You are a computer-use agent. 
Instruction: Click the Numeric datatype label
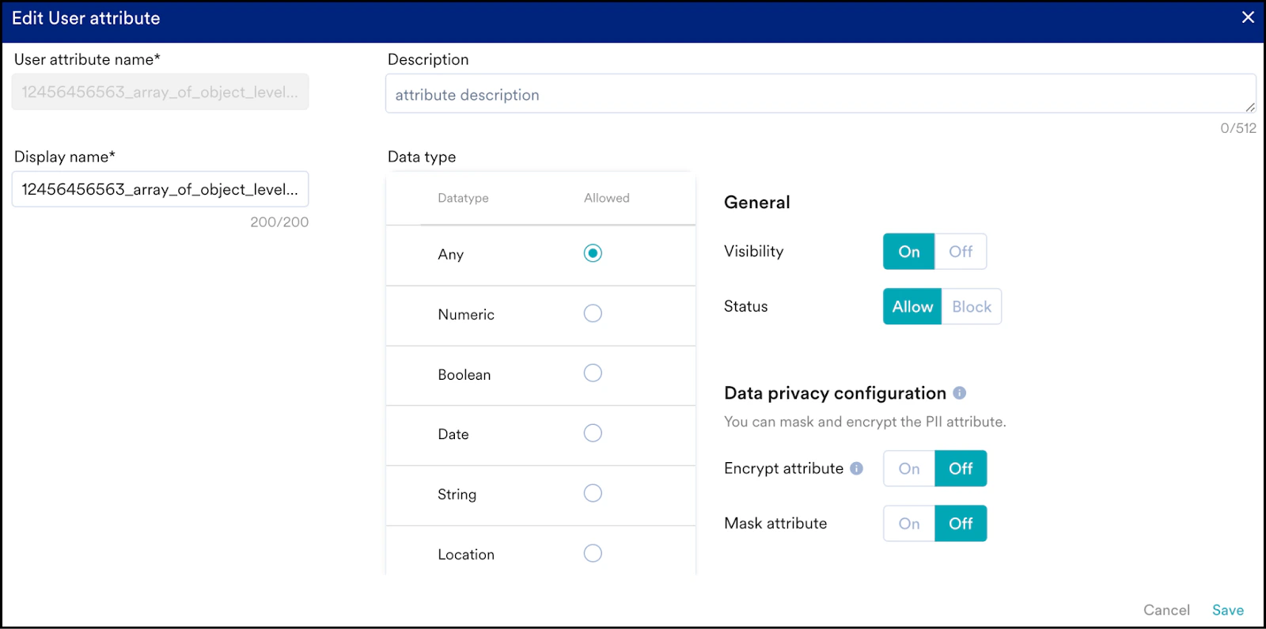(466, 314)
